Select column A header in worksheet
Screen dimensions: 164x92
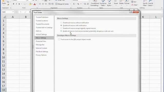pyautogui.click(x=13, y=17)
